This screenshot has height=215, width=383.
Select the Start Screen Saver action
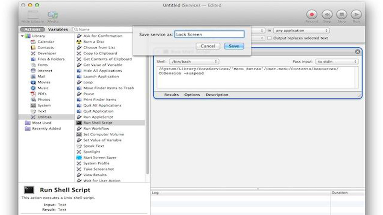coord(100,158)
